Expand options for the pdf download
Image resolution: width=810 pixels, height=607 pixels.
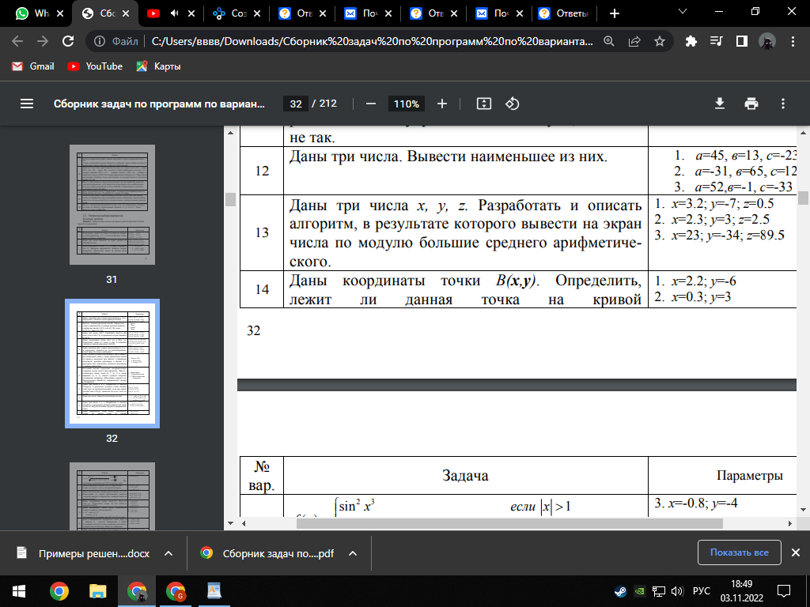click(353, 553)
